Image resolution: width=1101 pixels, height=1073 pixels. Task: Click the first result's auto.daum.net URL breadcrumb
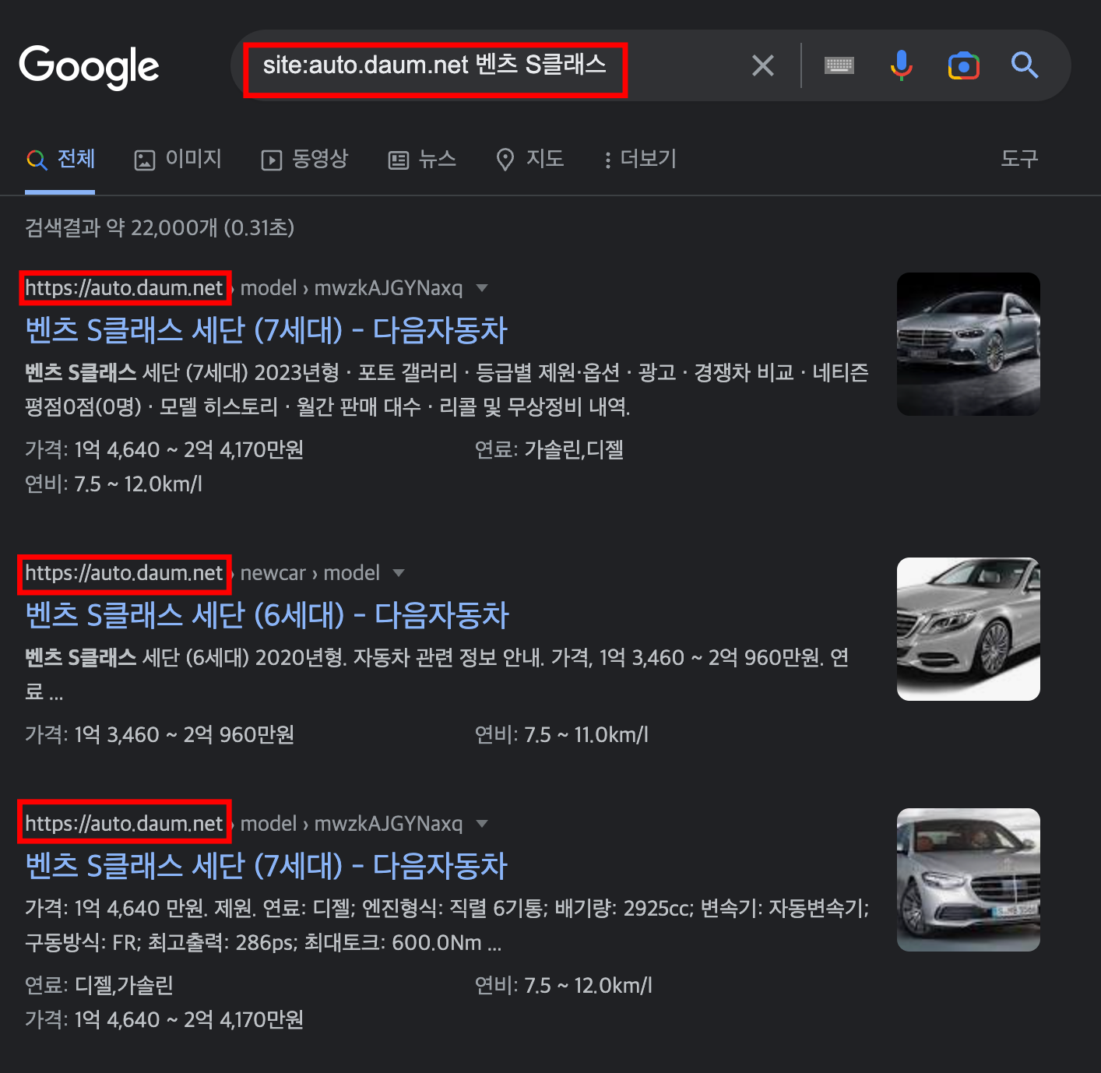pyautogui.click(x=244, y=288)
